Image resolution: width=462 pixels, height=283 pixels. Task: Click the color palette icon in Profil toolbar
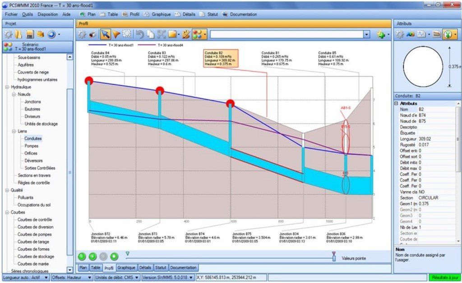pos(185,34)
